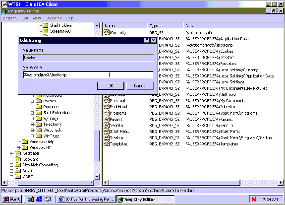The height and width of the screenshot is (205, 285).
Task: Open the Help menu
Action: pos(69,18)
